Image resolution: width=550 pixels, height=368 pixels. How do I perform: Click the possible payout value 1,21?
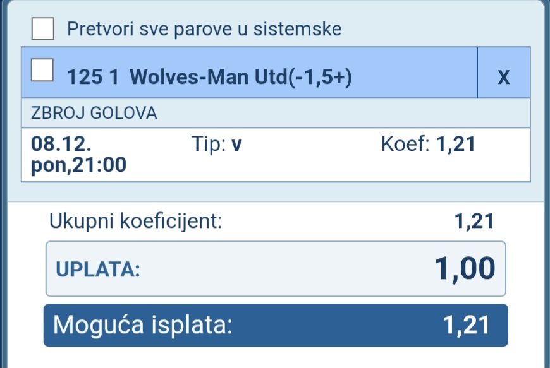[467, 325]
